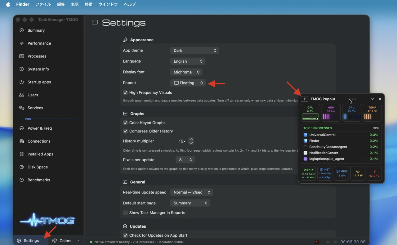Image resolution: width=397 pixels, height=245 pixels.
Task: Open the Popout mode dropdown
Action: click(x=188, y=83)
